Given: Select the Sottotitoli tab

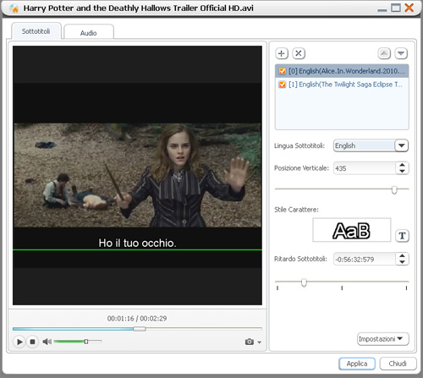Looking at the screenshot, I should [36, 31].
